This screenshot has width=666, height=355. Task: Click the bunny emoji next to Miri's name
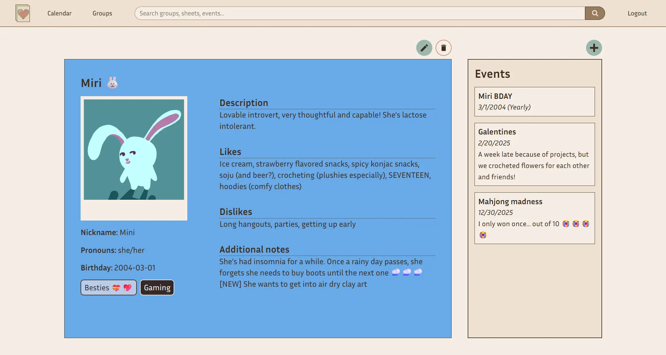coord(112,83)
